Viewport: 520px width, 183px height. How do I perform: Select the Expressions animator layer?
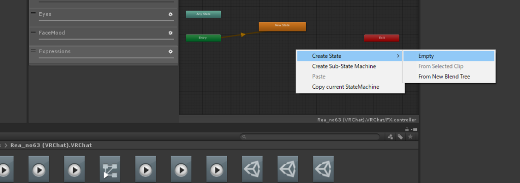[x=103, y=55]
